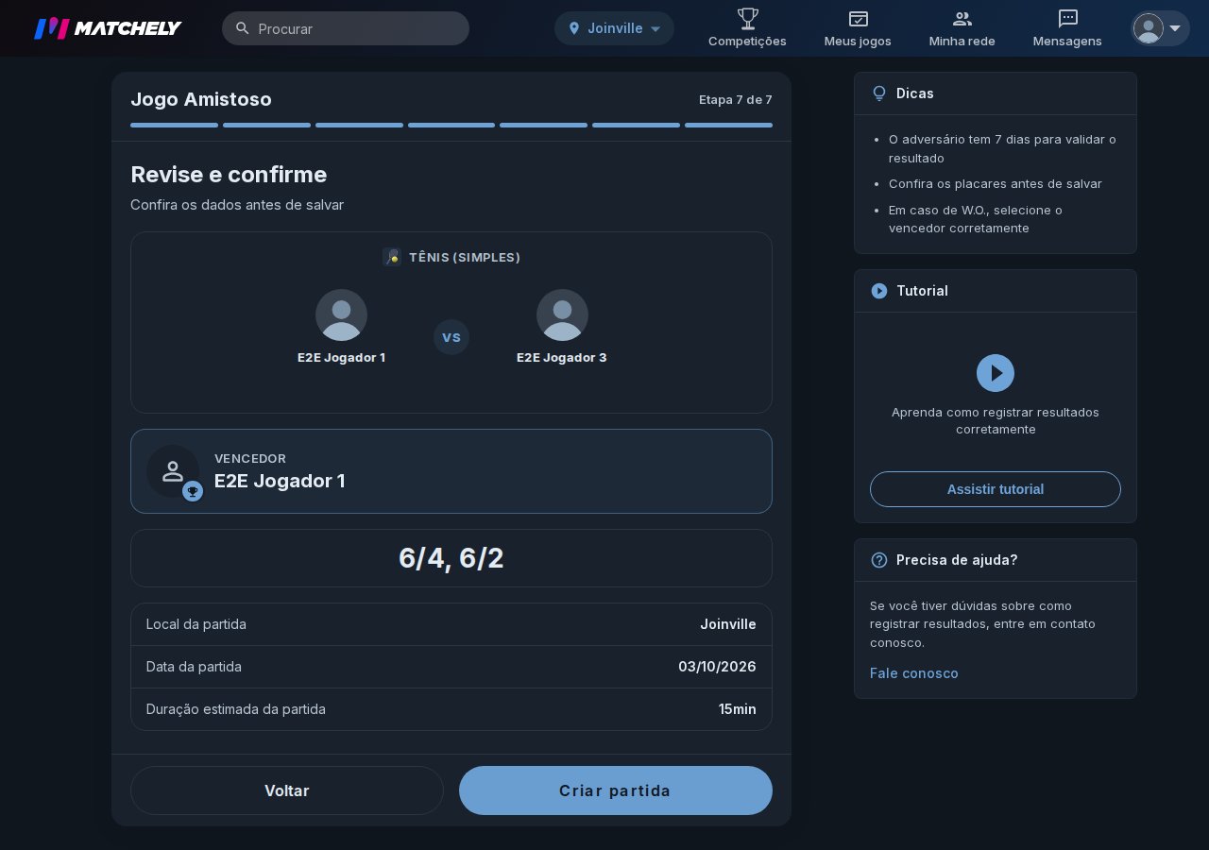
Task: Open the user profile menu arrow
Action: click(1175, 28)
